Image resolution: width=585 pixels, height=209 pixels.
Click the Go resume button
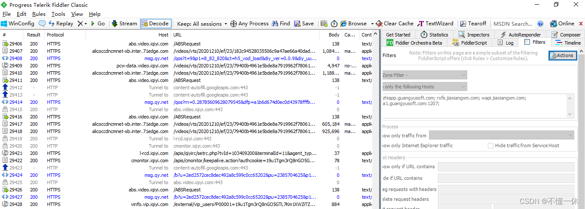coord(98,24)
